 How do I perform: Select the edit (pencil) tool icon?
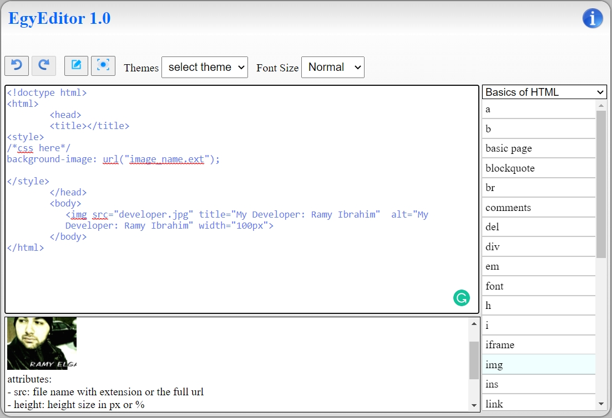pos(76,65)
